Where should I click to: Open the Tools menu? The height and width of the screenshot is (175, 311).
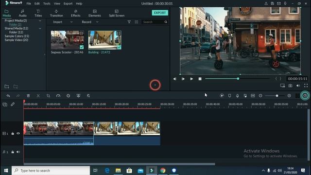pyautogui.click(x=47, y=3)
